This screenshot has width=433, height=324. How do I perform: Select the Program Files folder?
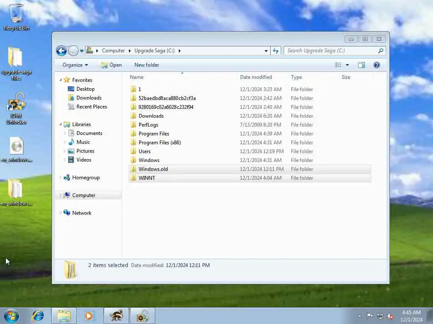click(x=249, y=134)
